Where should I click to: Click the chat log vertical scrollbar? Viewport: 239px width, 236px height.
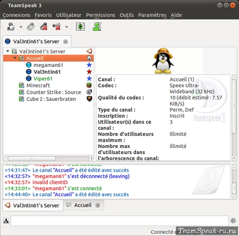pyautogui.click(x=234, y=188)
